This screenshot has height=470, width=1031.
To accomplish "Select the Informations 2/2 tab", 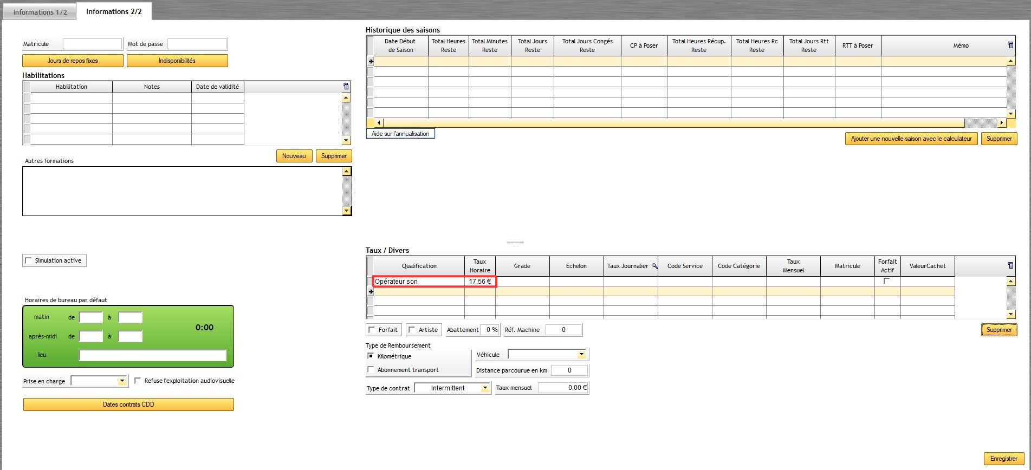I will point(114,11).
